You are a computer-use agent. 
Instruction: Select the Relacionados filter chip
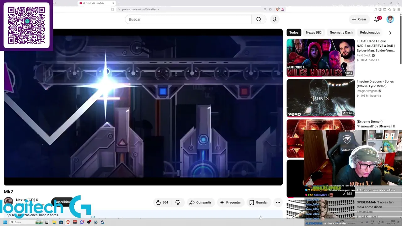[x=370, y=32]
